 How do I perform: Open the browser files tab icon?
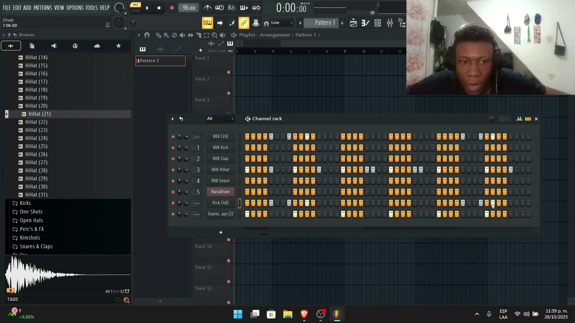32,46
